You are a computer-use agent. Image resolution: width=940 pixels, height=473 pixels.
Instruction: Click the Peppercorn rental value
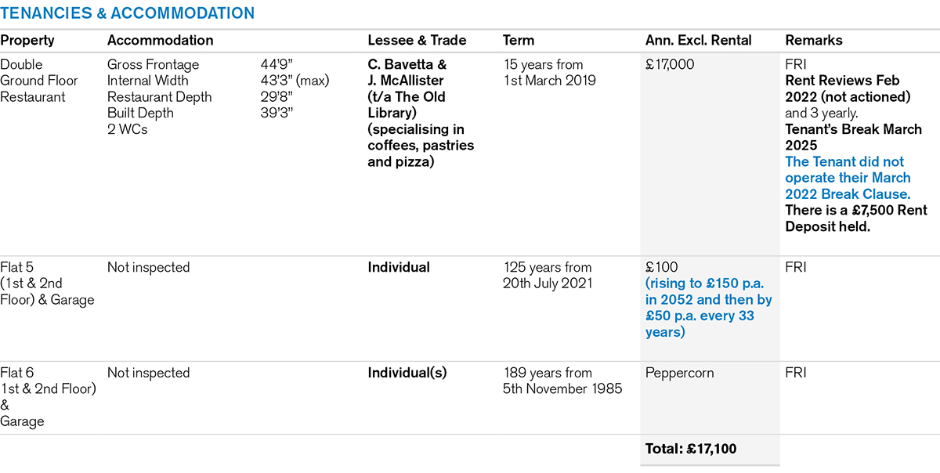(679, 374)
